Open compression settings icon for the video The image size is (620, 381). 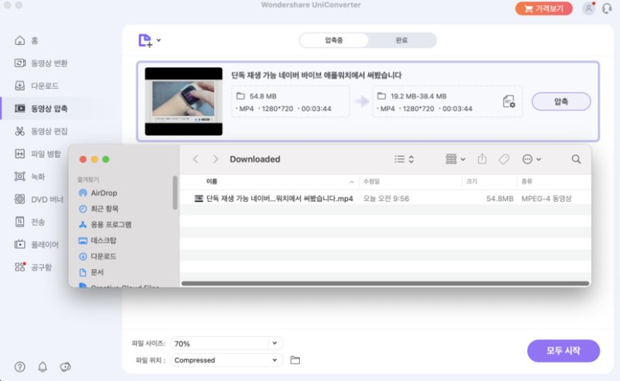[x=509, y=102]
